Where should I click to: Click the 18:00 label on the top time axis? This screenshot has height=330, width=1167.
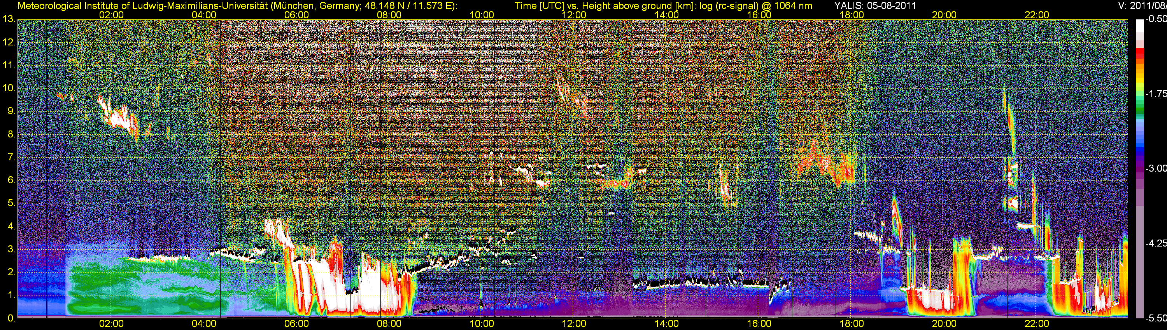pos(852,15)
